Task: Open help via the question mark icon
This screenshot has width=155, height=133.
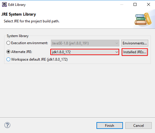Action: point(7,125)
